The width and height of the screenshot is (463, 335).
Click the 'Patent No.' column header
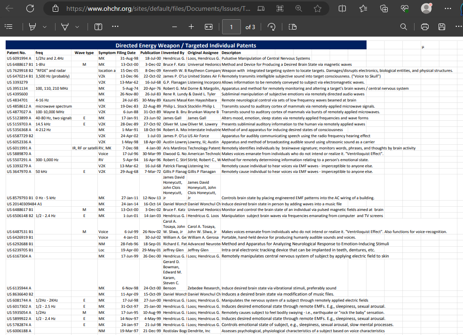tap(16, 53)
